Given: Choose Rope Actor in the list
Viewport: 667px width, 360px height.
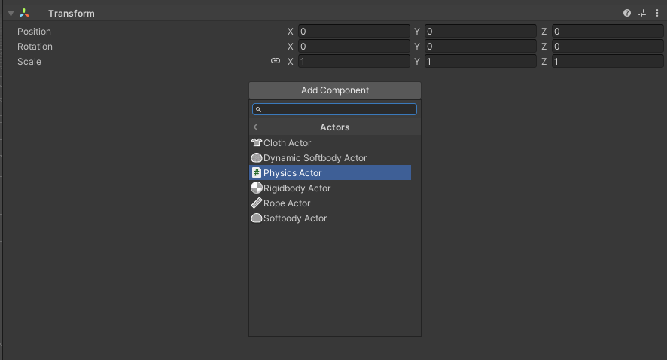Looking at the screenshot, I should click(287, 203).
